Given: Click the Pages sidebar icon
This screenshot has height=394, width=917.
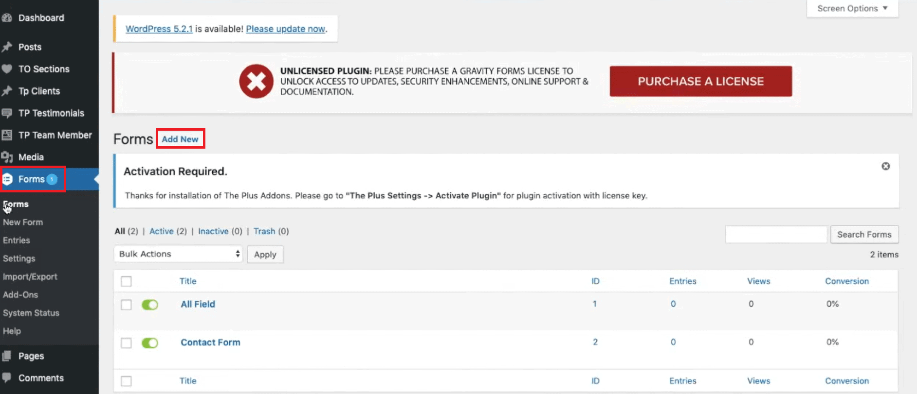Looking at the screenshot, I should 7,356.
